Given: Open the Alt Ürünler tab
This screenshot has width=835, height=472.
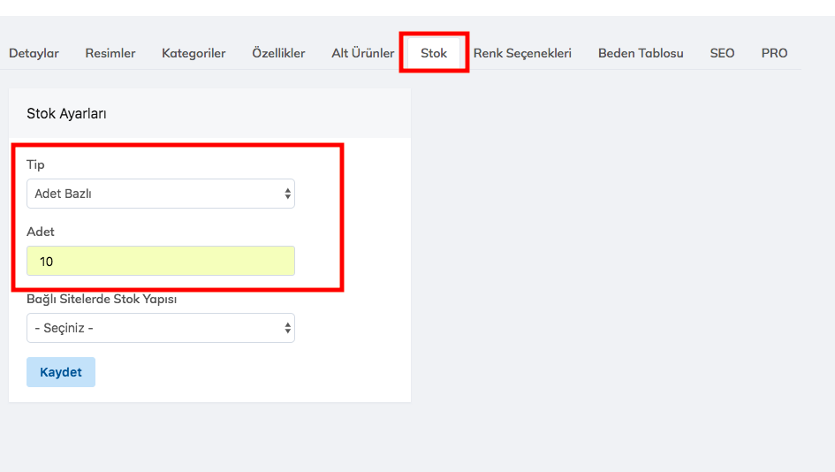Looking at the screenshot, I should click(x=362, y=53).
